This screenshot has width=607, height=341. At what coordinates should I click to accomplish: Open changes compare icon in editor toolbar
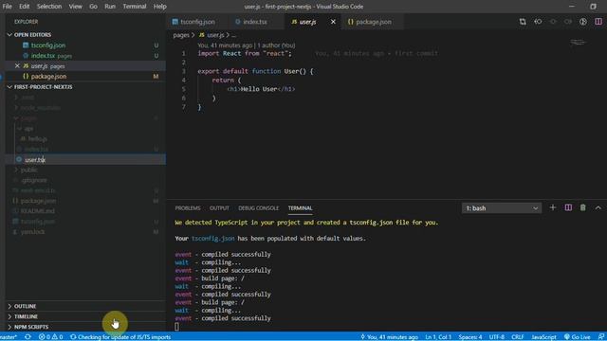pyautogui.click(x=523, y=22)
